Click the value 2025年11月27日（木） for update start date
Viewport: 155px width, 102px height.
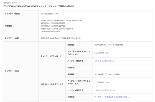[x=49, y=14]
